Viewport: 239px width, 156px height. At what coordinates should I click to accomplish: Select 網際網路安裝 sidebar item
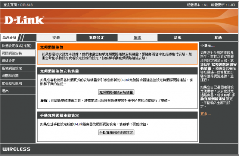point(18,53)
